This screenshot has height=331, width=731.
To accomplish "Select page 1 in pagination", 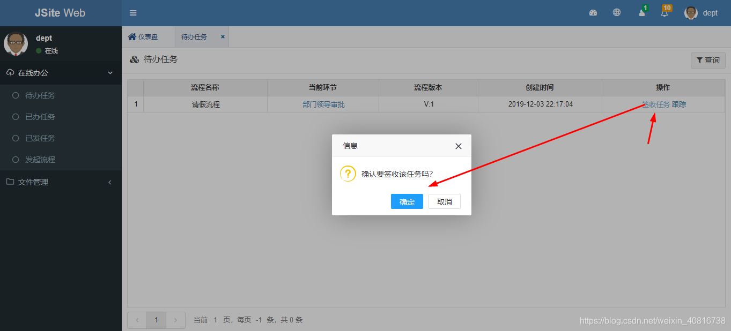I will tap(157, 320).
